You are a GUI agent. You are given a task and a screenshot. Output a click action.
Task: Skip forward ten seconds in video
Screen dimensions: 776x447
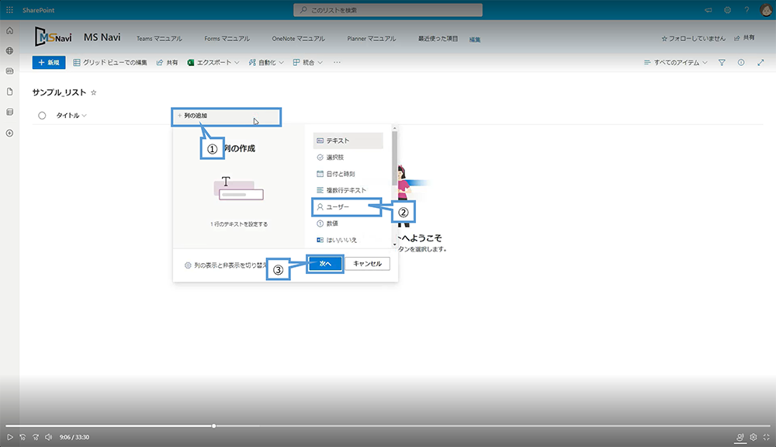pos(36,437)
